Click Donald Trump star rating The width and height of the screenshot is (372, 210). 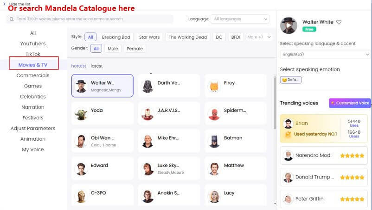(x=352, y=177)
